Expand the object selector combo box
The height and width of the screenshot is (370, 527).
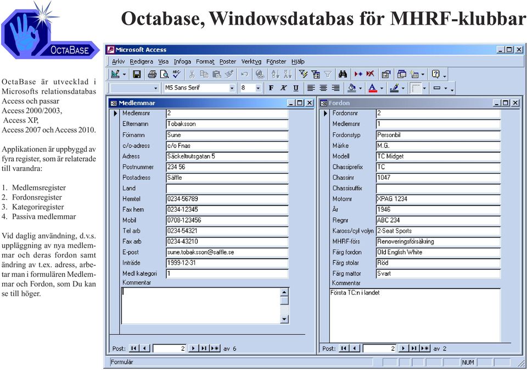(x=155, y=88)
